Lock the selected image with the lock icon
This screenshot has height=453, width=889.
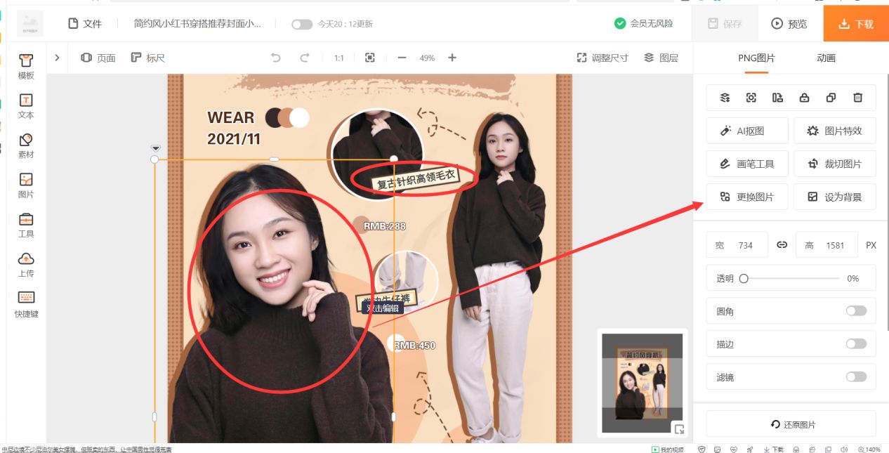pyautogui.click(x=804, y=98)
